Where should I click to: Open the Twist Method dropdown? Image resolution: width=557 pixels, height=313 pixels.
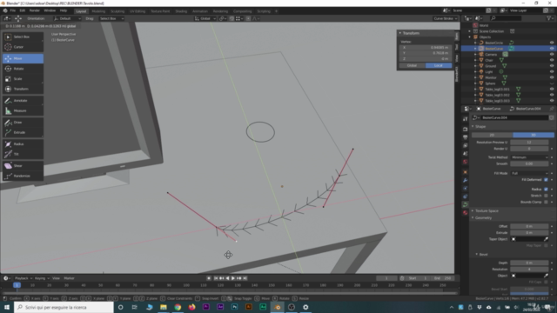click(529, 157)
